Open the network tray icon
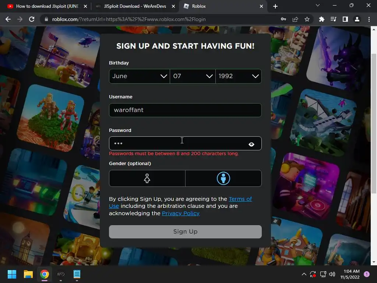 (x=323, y=274)
